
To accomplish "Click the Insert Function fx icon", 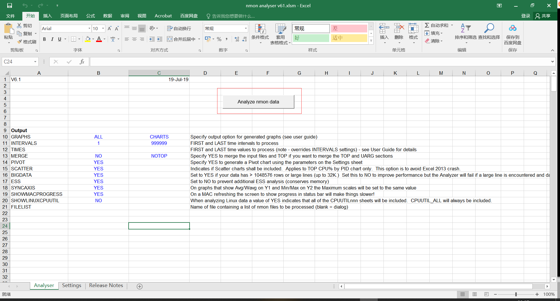I will (82, 62).
